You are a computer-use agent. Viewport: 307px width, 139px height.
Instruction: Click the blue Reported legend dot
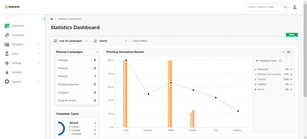[255, 69]
